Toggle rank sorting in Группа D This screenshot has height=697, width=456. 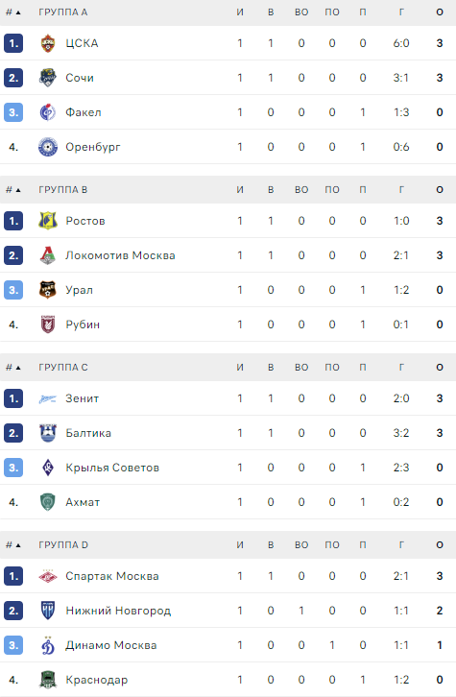pyautogui.click(x=12, y=545)
